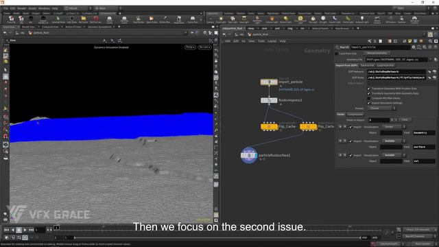439x247 pixels.
Task: Toggle Load from Disk checkbox
Action: click(x=337, y=54)
